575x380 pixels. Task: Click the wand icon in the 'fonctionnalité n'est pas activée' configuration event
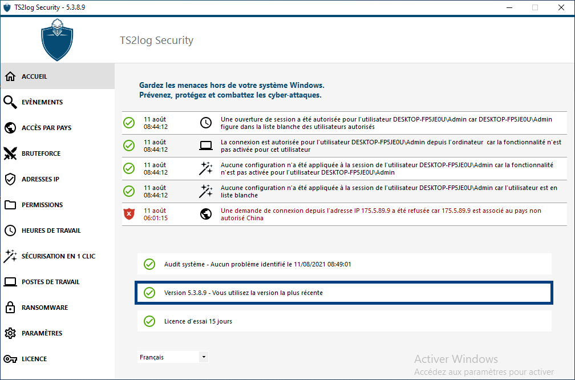[206, 168]
